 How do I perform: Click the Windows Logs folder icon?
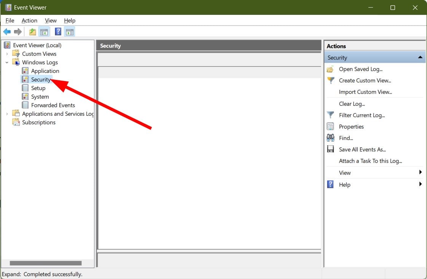pyautogui.click(x=16, y=62)
